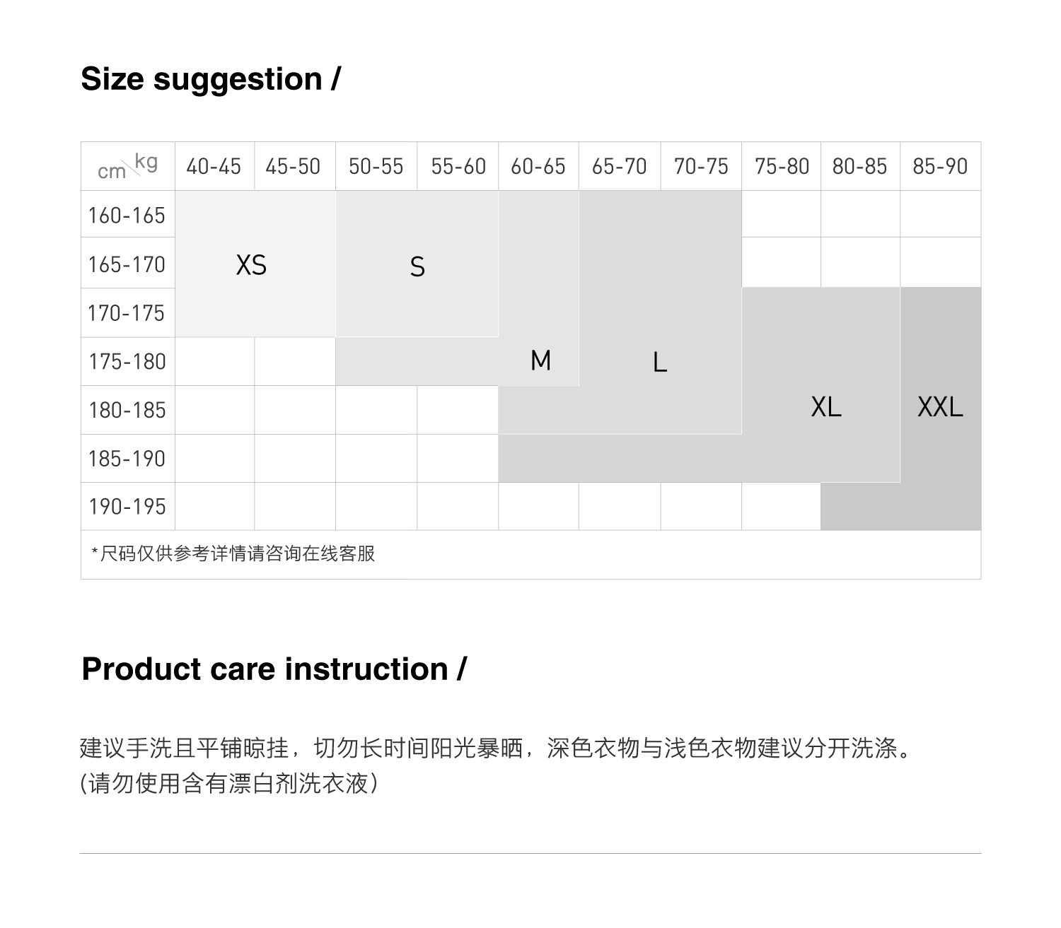Click the cm/kg corner cell
Screen dimensions: 1061x928
click(x=127, y=167)
